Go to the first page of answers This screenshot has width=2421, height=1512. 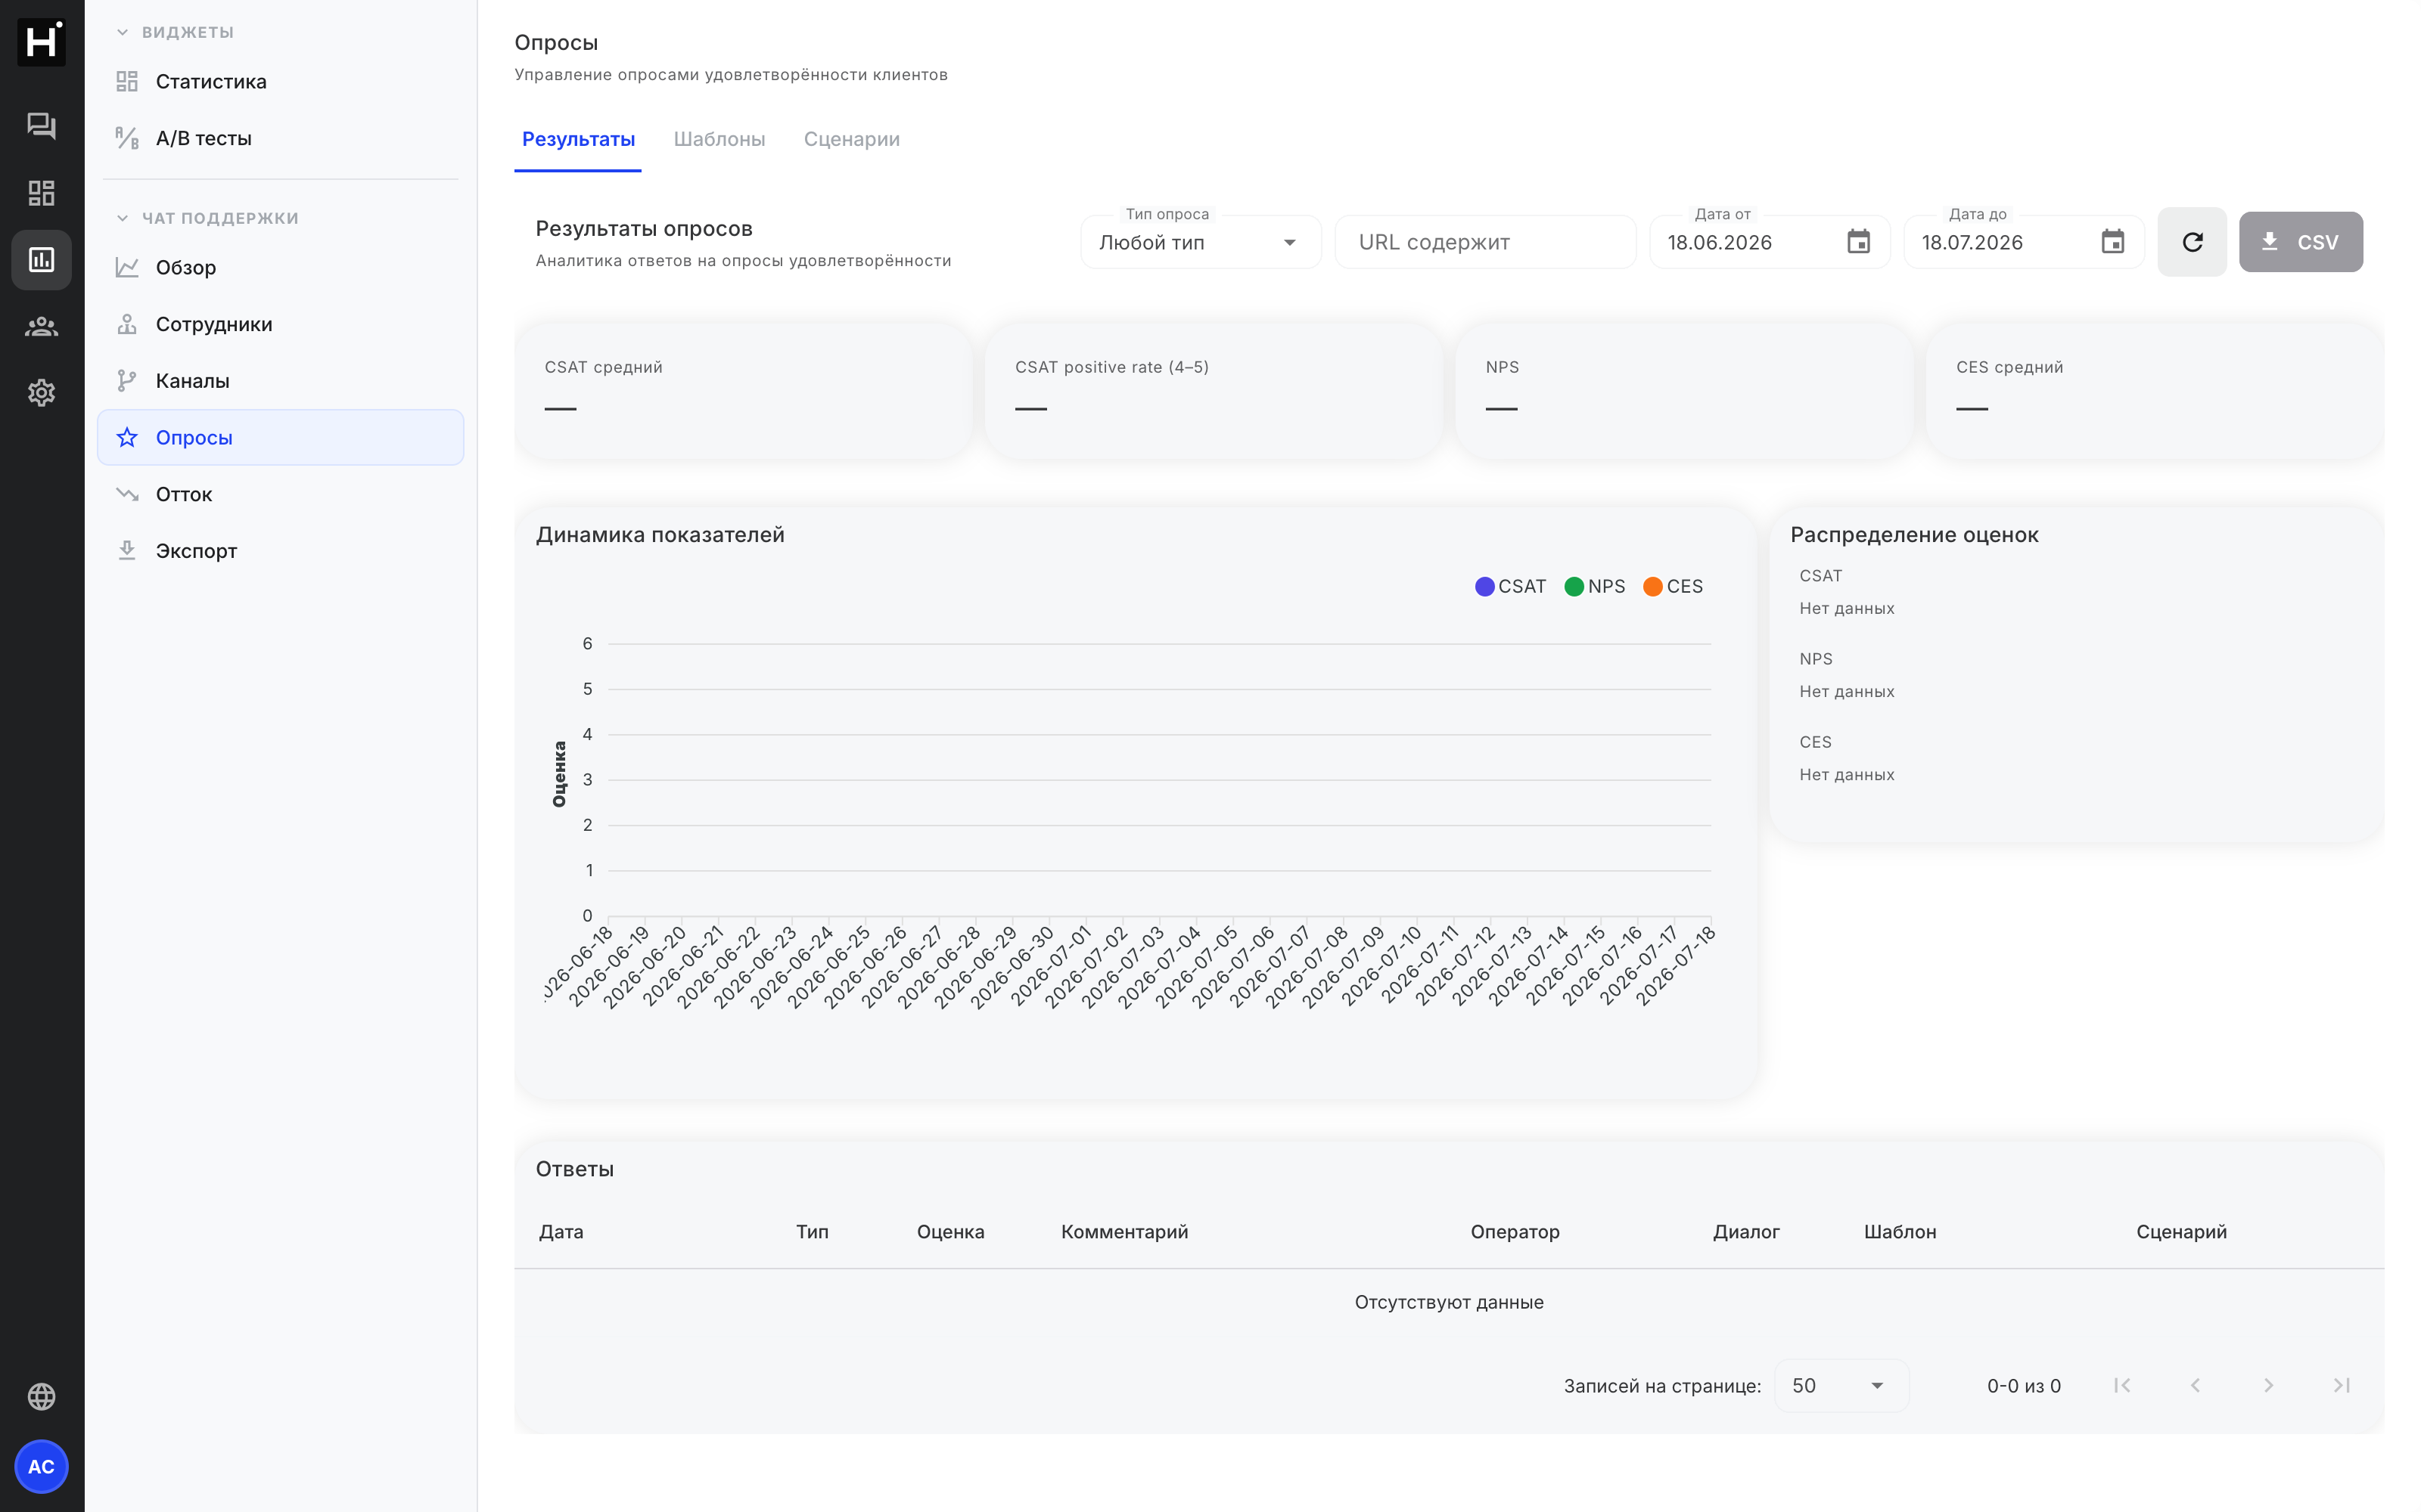(x=2122, y=1385)
